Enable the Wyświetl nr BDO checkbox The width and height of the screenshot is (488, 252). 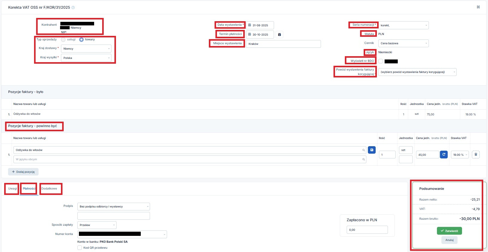(x=381, y=61)
